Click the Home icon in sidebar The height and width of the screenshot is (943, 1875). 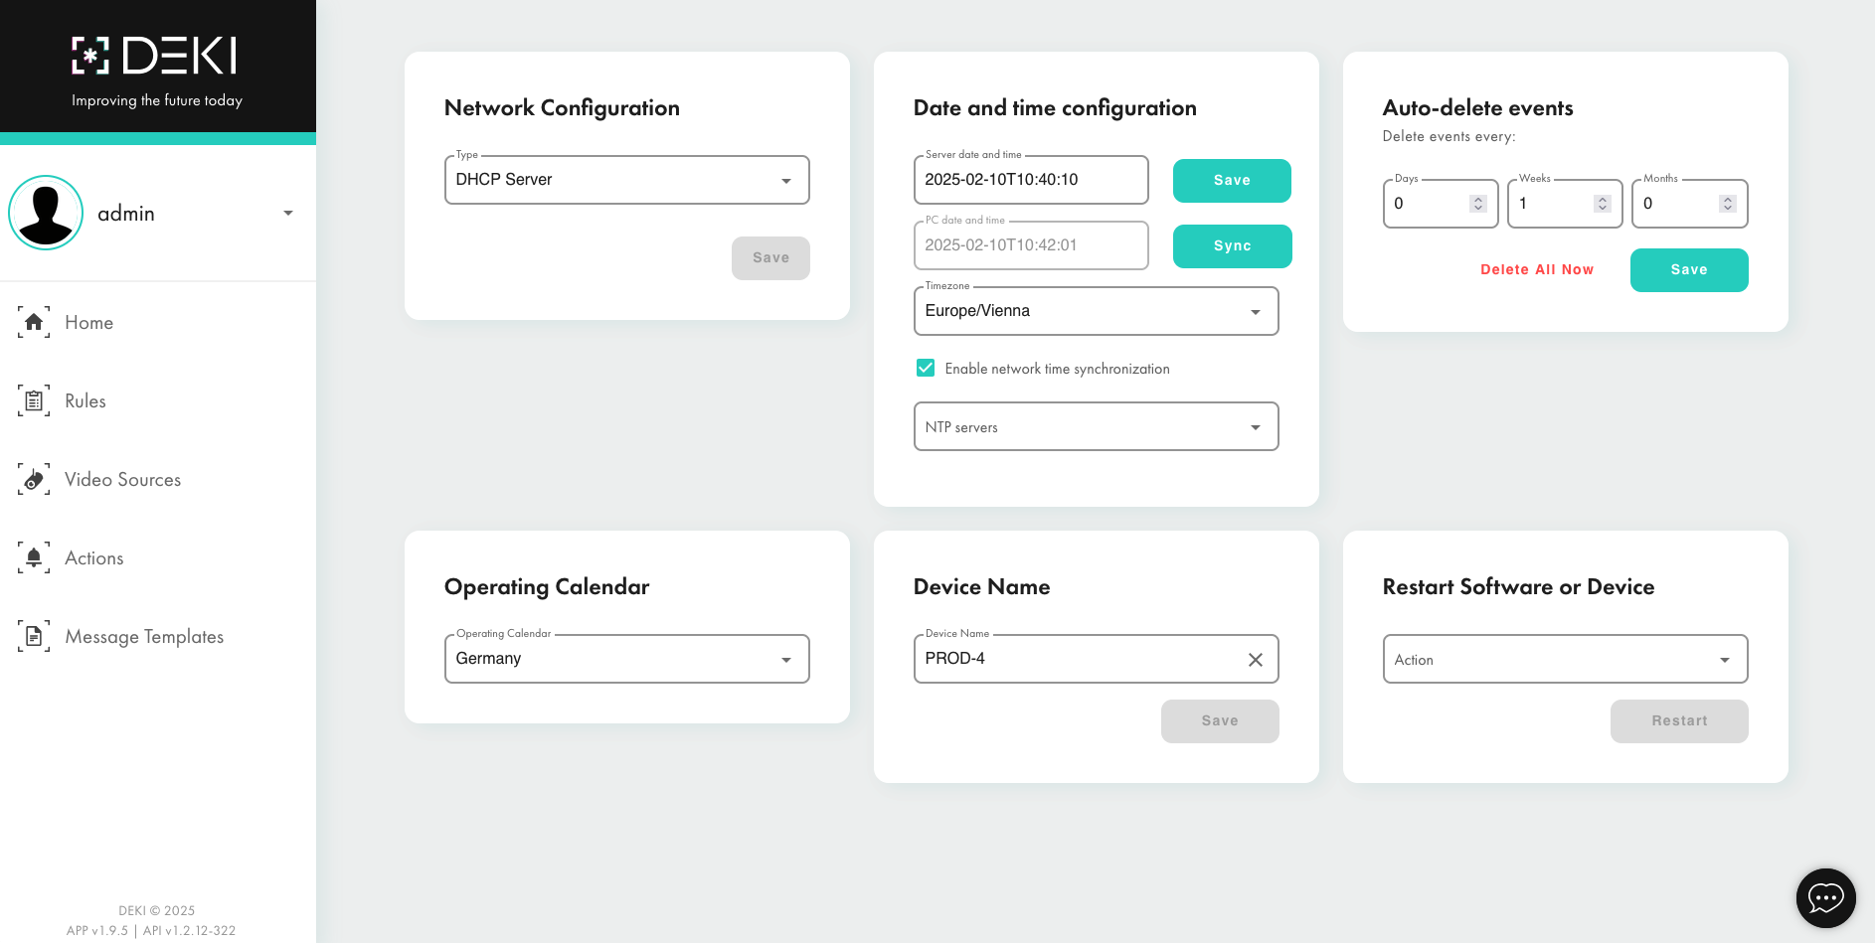[x=34, y=322]
